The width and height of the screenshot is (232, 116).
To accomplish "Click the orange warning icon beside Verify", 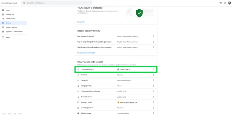I will [118, 102].
